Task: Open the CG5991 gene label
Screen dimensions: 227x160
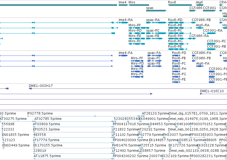Action: tap(209, 8)
